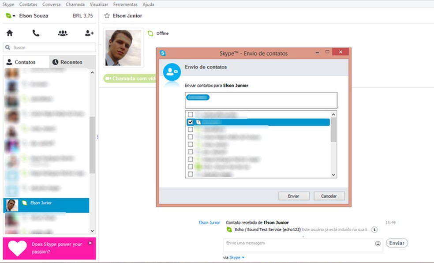Star Elson Junior as a favorite contact
Screen dimensions: 434x263
pyautogui.click(x=106, y=15)
